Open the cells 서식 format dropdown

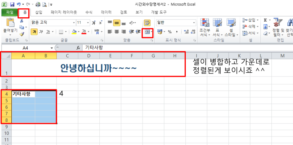[x=251, y=33]
